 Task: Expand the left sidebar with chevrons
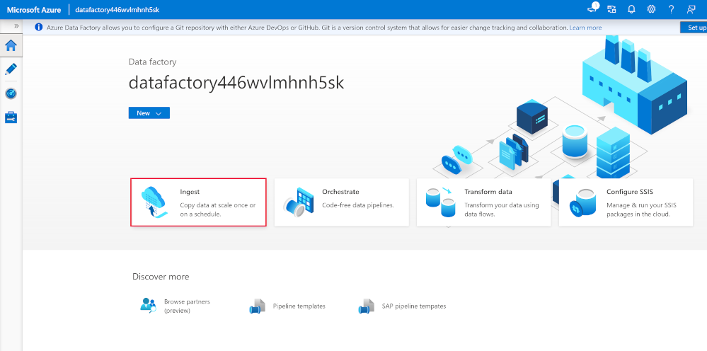coord(16,26)
